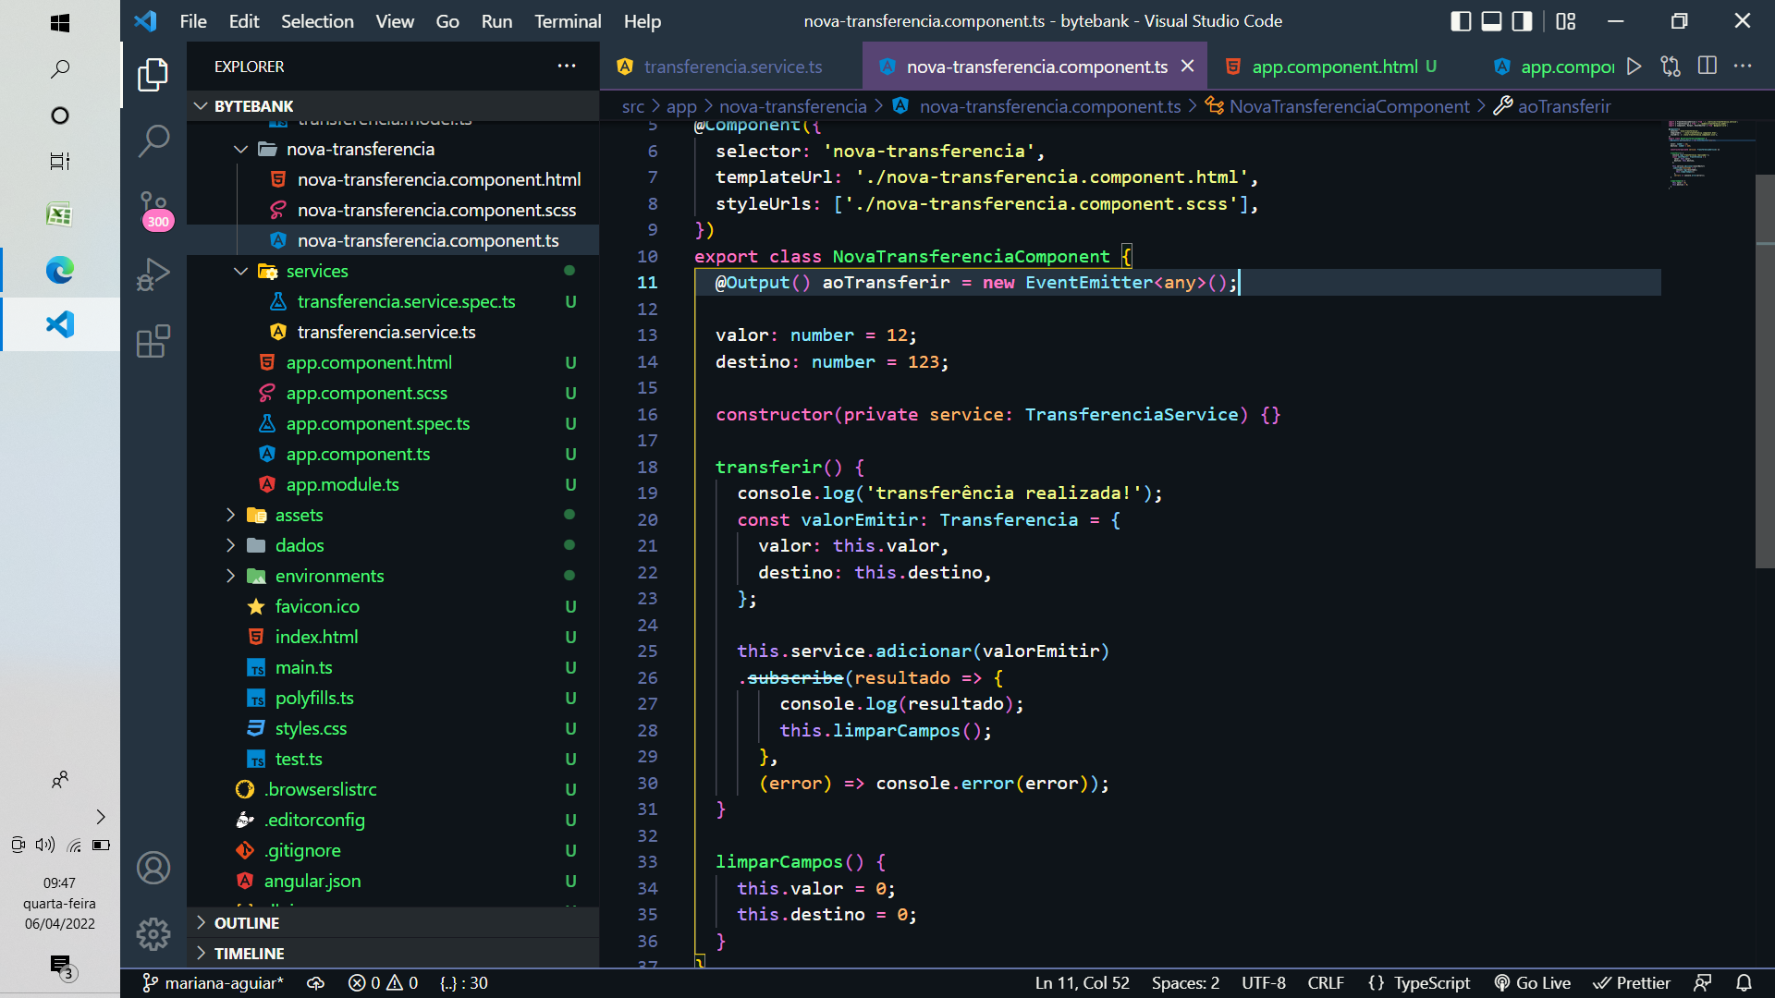Open the Manage gear icon
This screenshot has height=998, width=1775.
(x=153, y=934)
